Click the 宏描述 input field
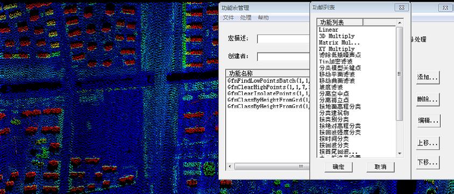This screenshot has width=454, height=194. [x=283, y=39]
